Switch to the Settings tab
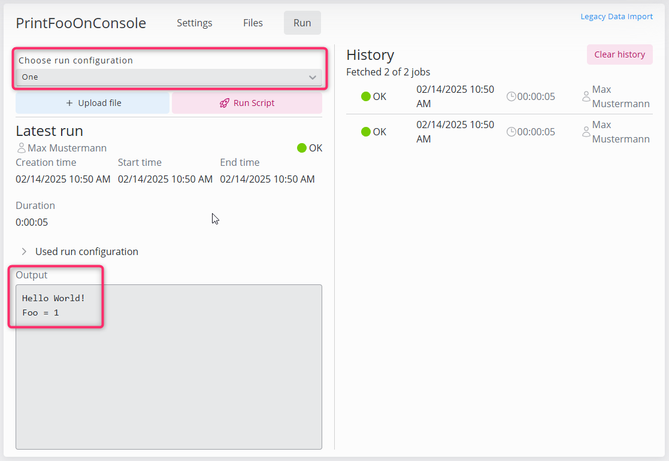 (195, 23)
